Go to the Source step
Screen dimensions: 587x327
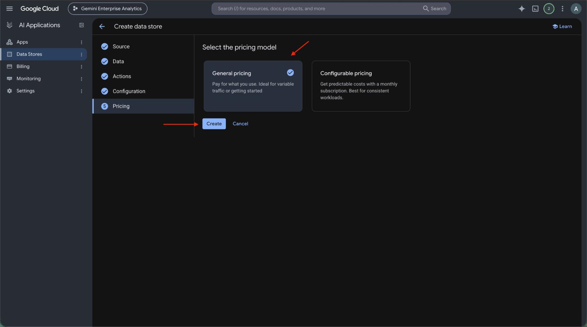coord(143,46)
